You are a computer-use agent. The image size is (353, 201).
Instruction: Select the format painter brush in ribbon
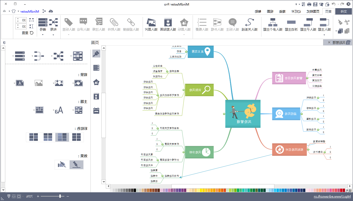tap(341, 23)
